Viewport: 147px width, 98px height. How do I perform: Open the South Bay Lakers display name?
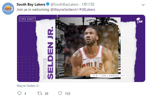(x=31, y=4)
